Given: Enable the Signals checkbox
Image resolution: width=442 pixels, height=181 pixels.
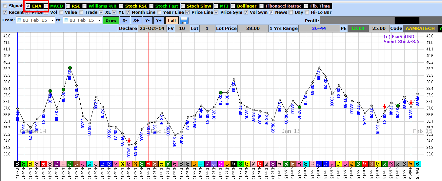Looking at the screenshot, I should [5, 6].
